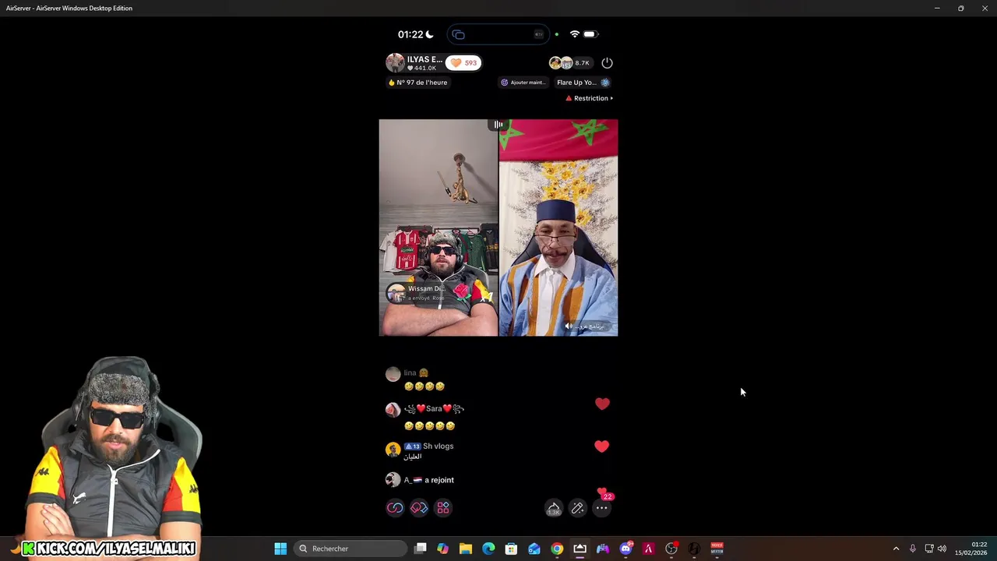Open the co-host link icon
Viewport: 997px width, 561px height.
395,508
